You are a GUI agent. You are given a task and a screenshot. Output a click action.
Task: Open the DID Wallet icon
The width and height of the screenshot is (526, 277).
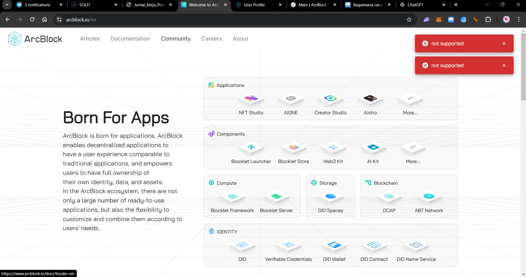(334, 245)
